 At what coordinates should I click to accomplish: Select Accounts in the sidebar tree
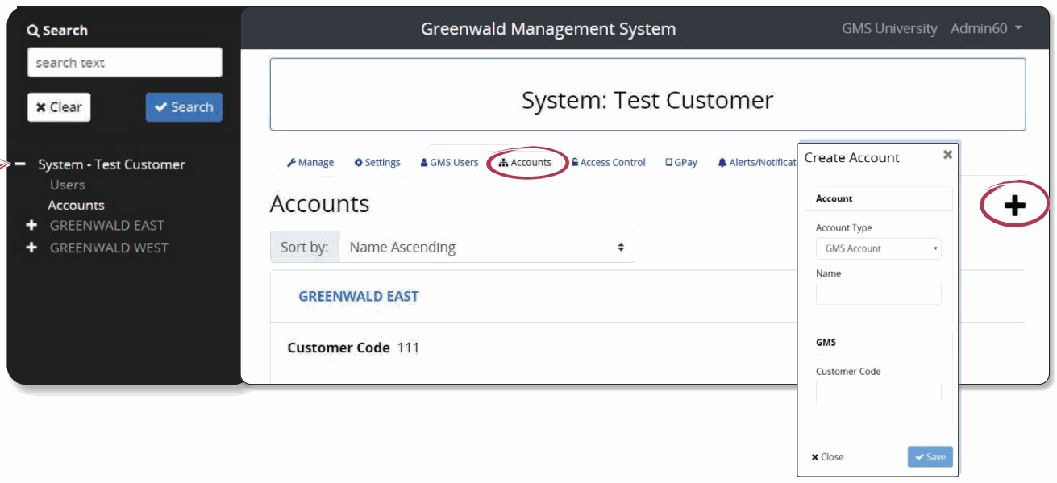tap(76, 206)
